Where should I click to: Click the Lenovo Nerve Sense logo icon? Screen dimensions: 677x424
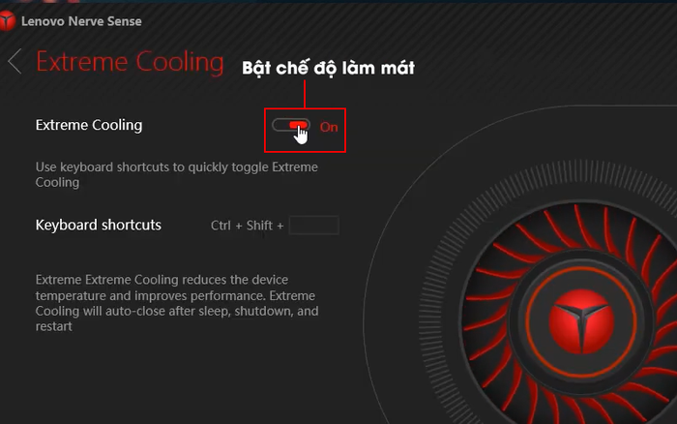tap(8, 21)
